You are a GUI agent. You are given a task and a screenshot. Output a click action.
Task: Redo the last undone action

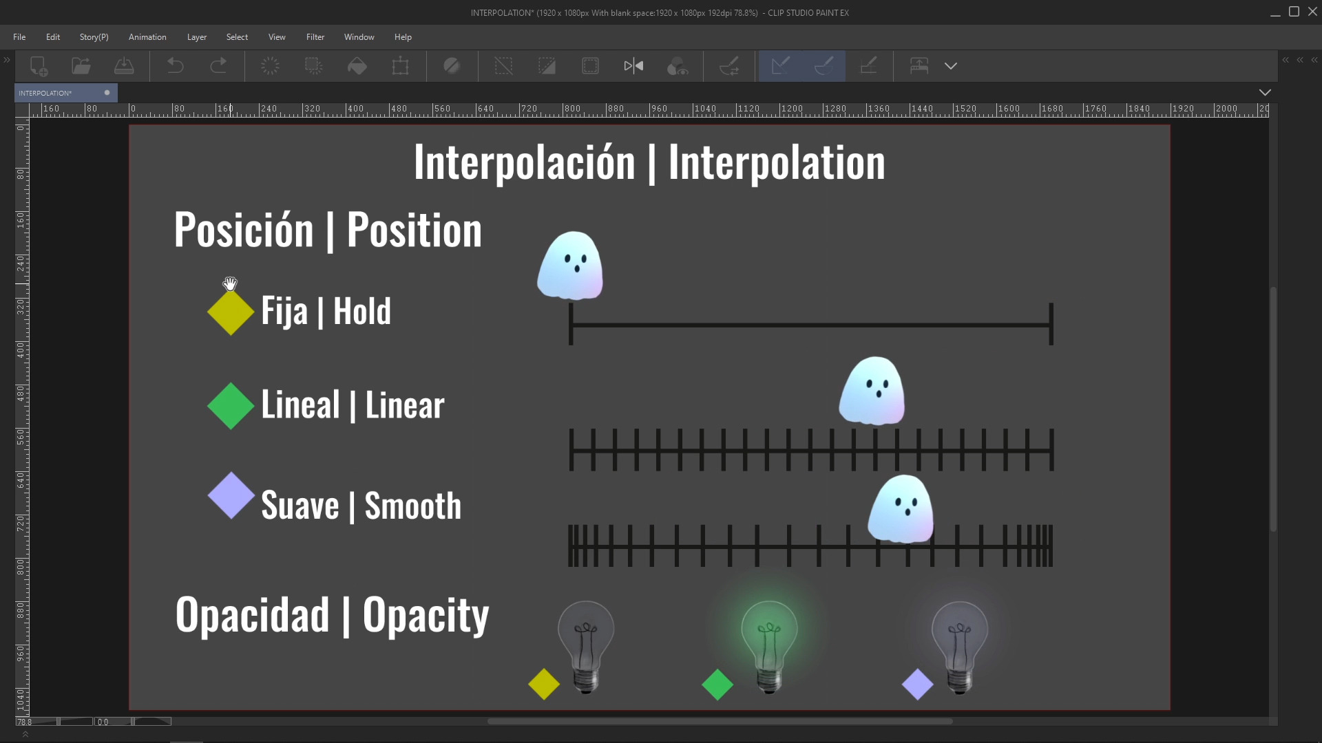click(x=218, y=66)
